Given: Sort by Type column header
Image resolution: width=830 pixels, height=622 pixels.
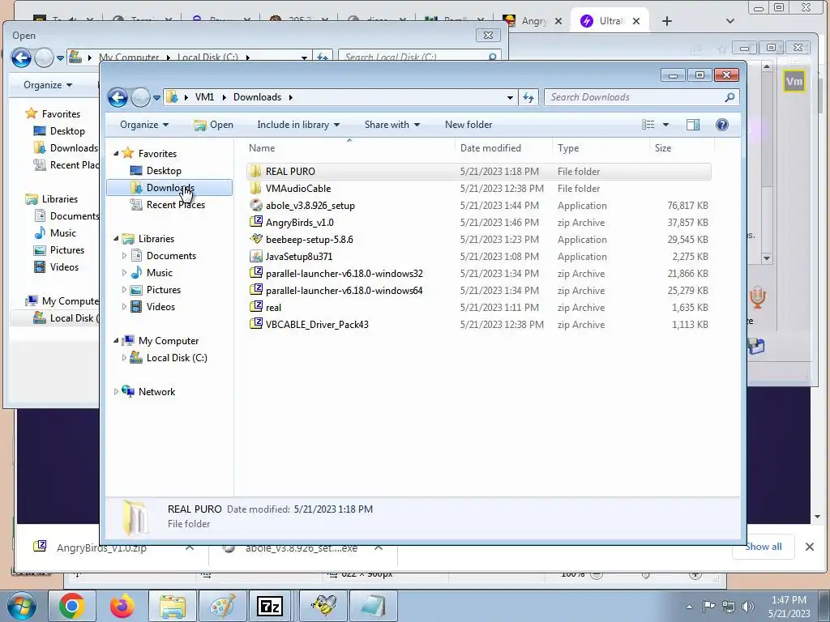Looking at the screenshot, I should tap(601, 148).
